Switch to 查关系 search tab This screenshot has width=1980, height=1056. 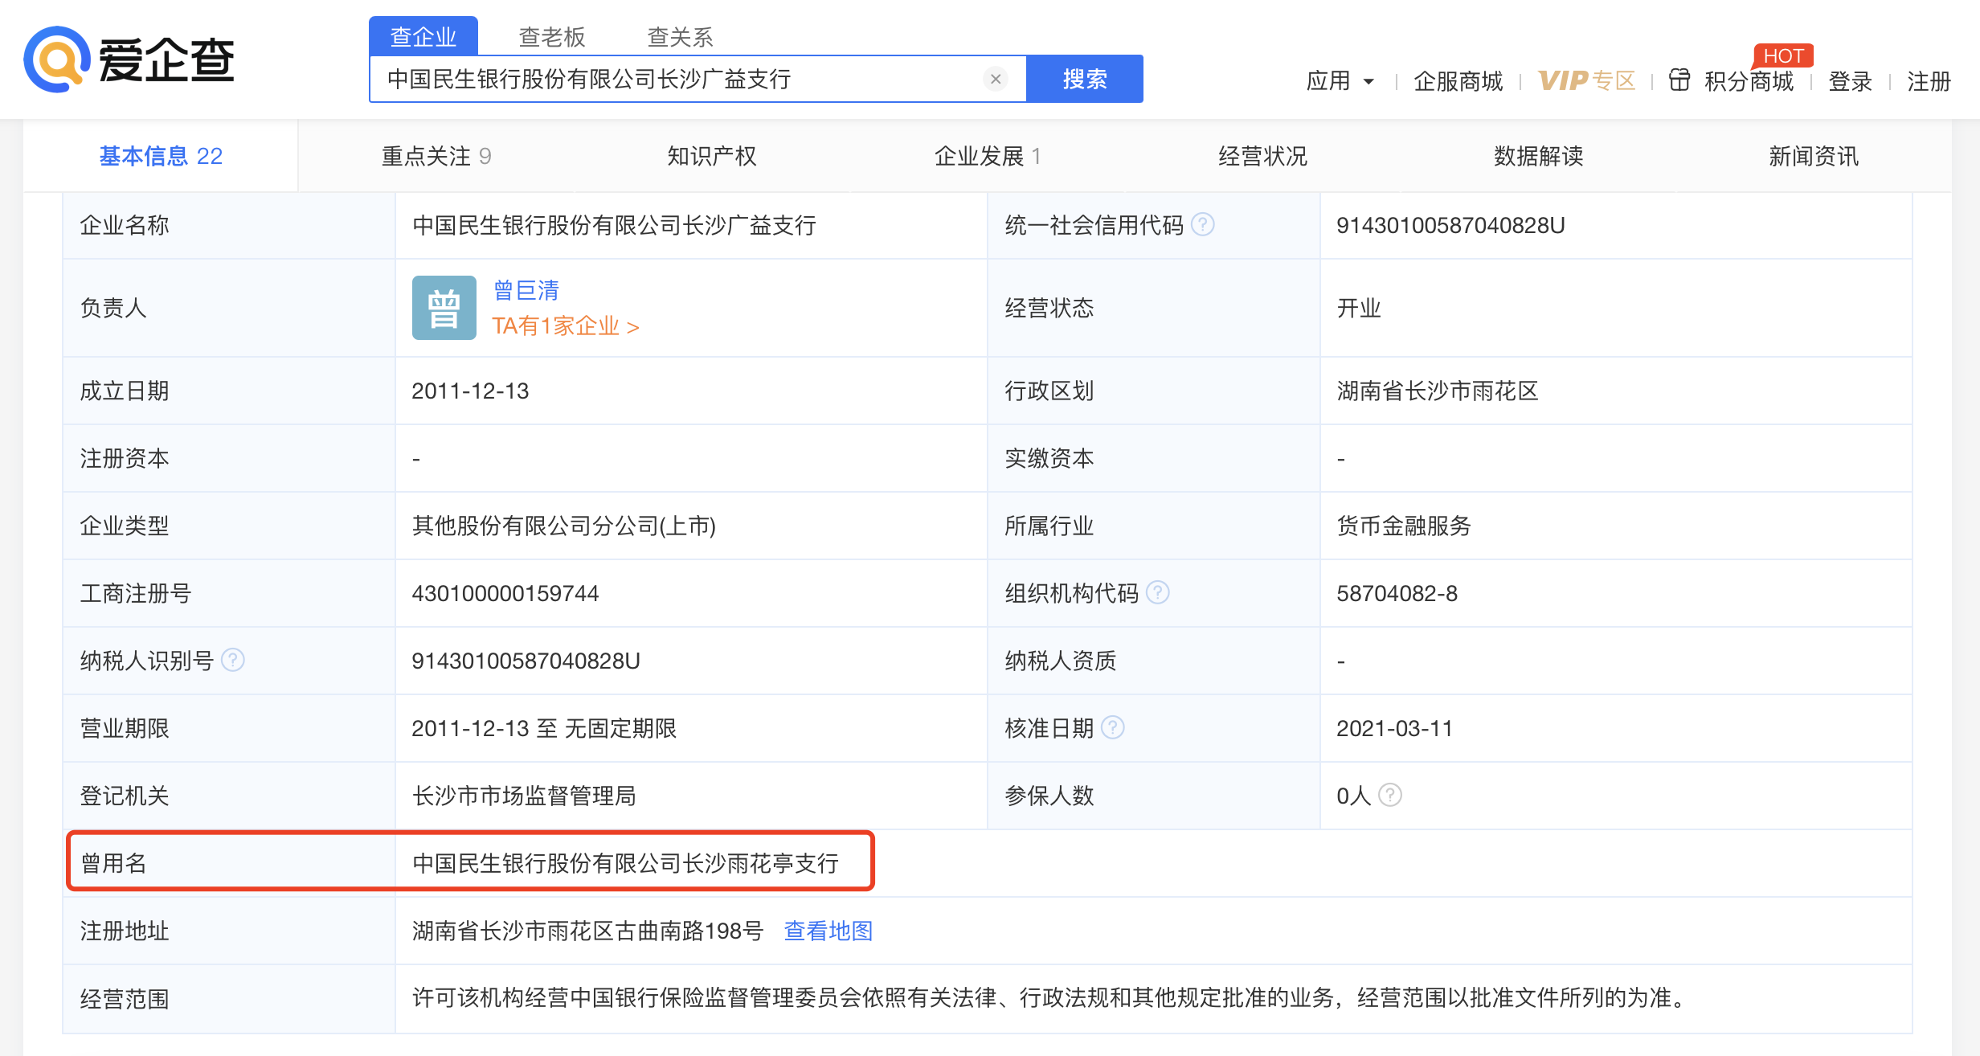680,37
